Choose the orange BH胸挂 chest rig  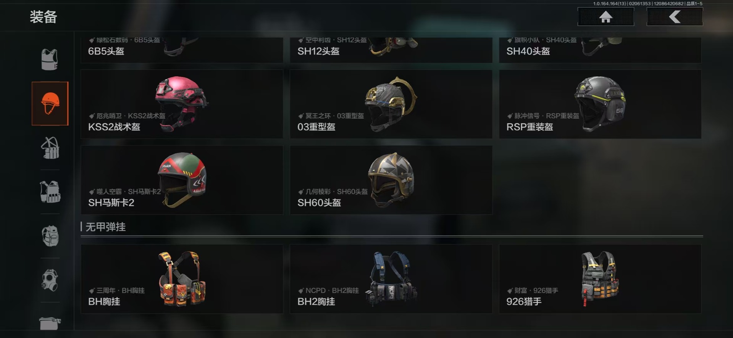pos(182,279)
